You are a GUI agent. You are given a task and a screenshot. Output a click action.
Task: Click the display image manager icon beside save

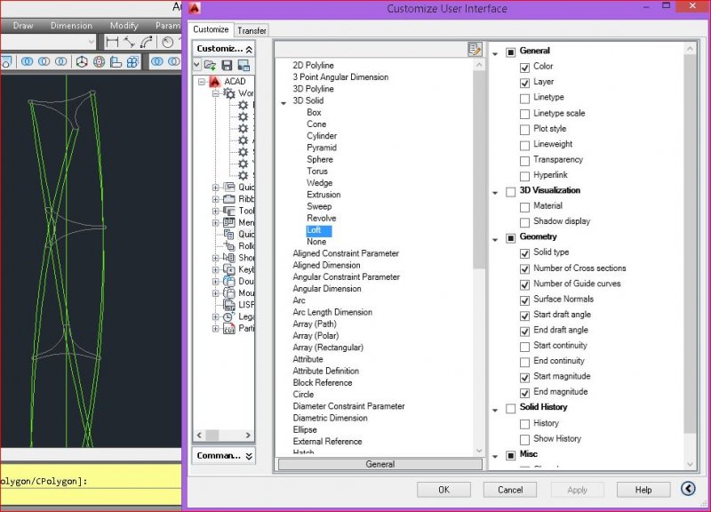pos(244,65)
